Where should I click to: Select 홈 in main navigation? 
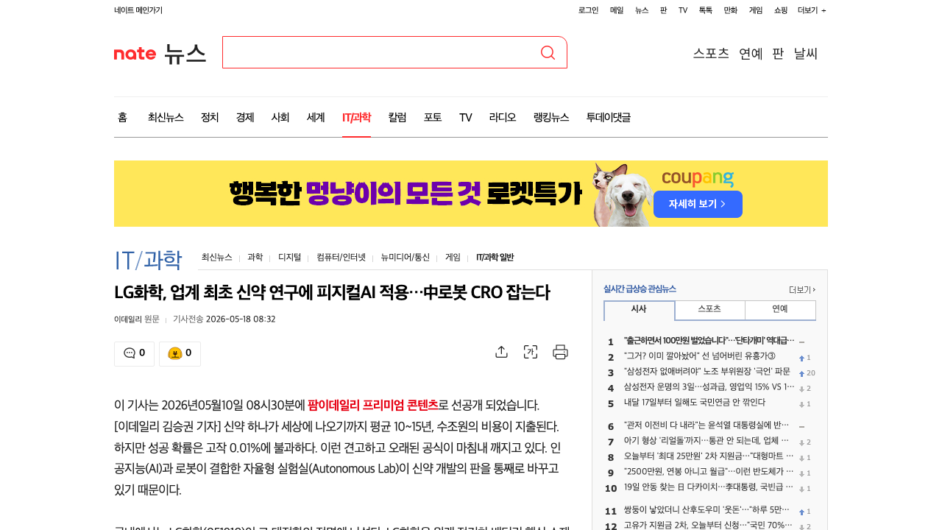122,117
